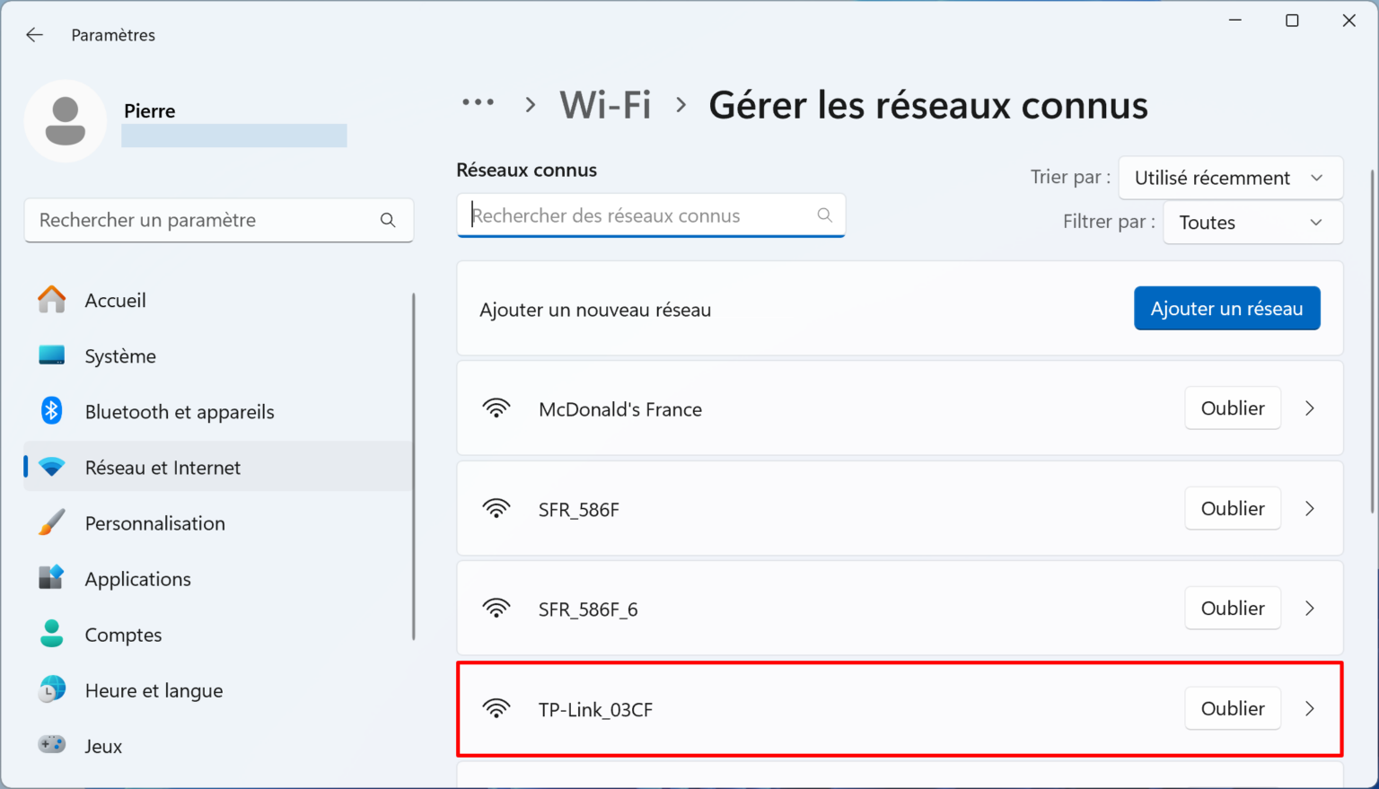Expand the SFR_586F network entry
This screenshot has width=1379, height=789.
coord(1310,508)
